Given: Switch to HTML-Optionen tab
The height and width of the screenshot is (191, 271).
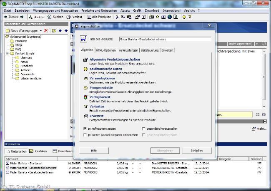Looking at the screenshot, I should coord(106,50).
